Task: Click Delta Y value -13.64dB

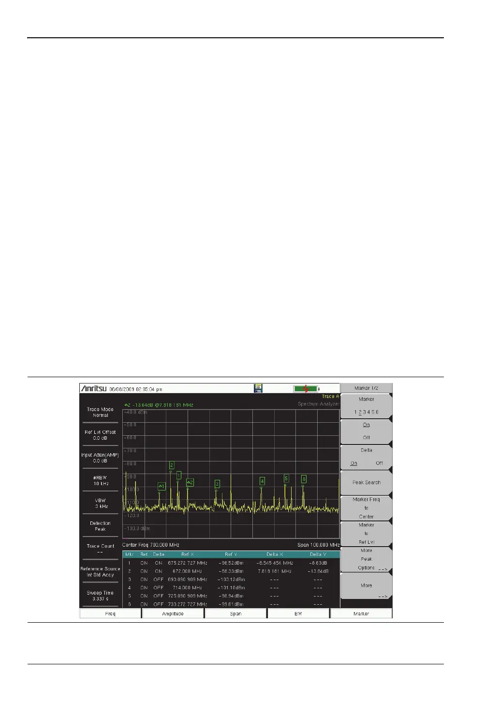Action: click(318, 571)
